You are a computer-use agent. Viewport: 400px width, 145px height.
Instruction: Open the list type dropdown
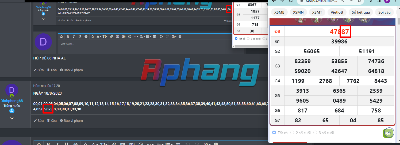pyautogui.click(x=149, y=37)
